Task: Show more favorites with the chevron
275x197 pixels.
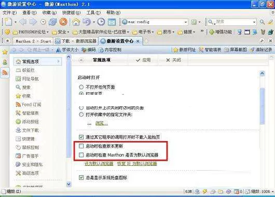Action: click(202, 31)
